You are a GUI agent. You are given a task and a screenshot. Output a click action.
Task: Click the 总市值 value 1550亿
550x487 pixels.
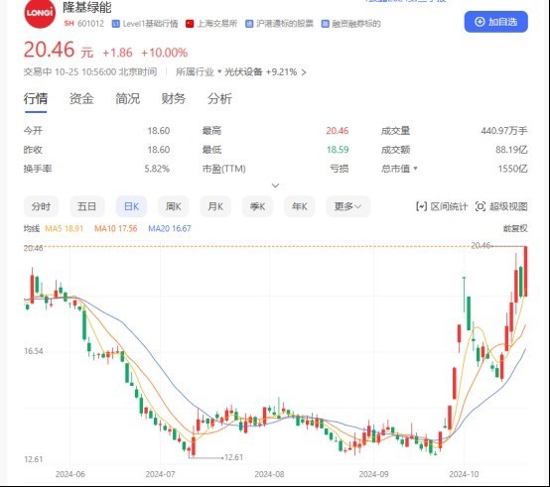pos(513,169)
